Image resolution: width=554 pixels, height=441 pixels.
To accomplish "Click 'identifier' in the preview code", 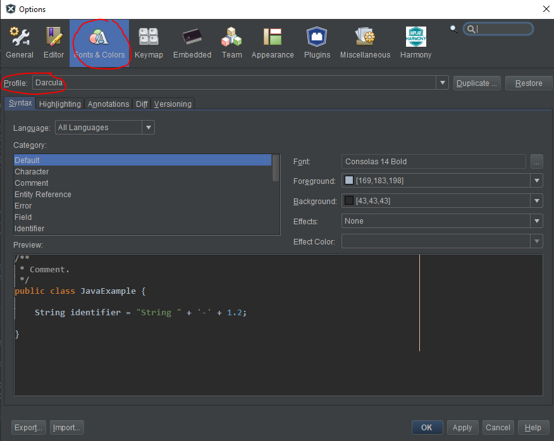I will (95, 313).
